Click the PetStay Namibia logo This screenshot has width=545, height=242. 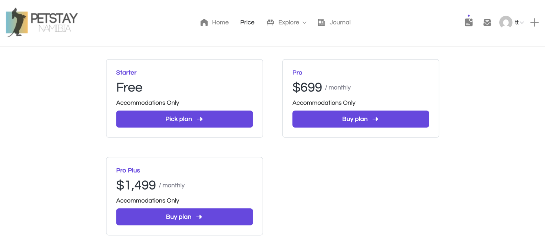click(x=42, y=22)
